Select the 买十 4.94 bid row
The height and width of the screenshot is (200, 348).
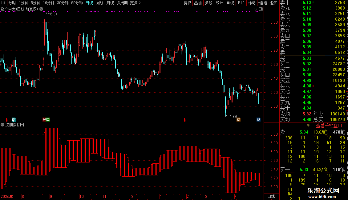pyautogui.click(x=313, y=108)
